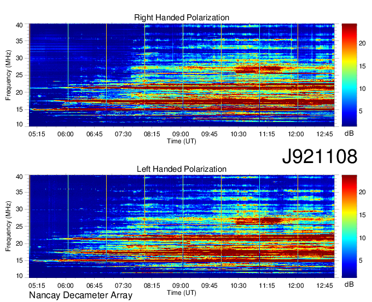Click 11:15 time tick of left-handed plot
The height and width of the screenshot is (302, 372).
267,286
